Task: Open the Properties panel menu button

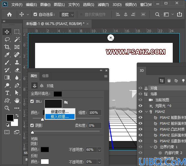Action: [x=106, y=76]
